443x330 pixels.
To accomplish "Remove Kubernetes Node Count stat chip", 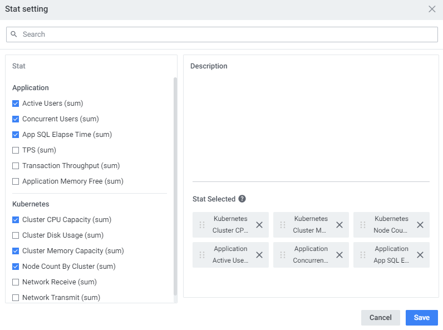I will pos(420,225).
